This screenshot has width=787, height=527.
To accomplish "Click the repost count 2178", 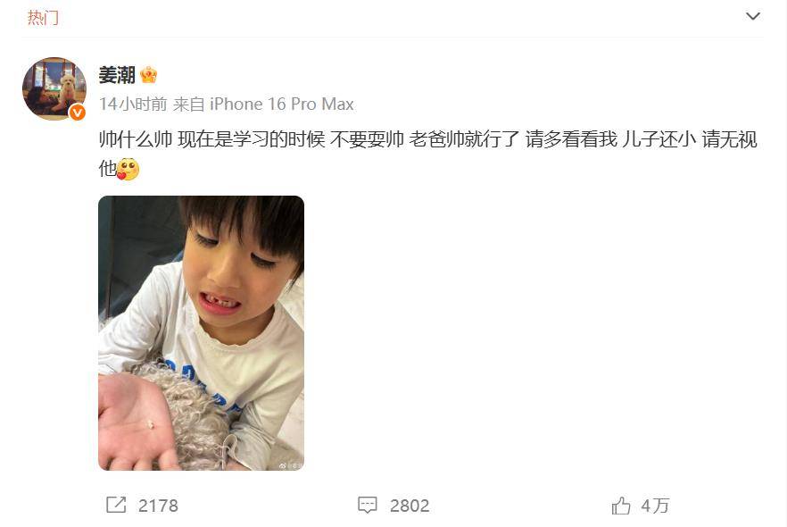I will pos(158,506).
